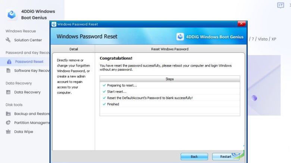Click the Data Recovery section heading
This screenshot has width=291, height=163.
pos(19,83)
